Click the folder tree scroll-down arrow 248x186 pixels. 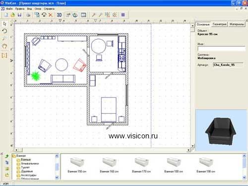(x=57, y=178)
